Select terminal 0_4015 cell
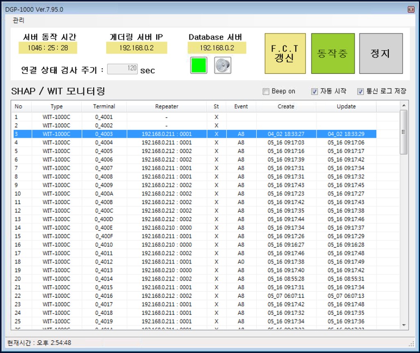The height and width of the screenshot is (353, 420). (x=104, y=288)
